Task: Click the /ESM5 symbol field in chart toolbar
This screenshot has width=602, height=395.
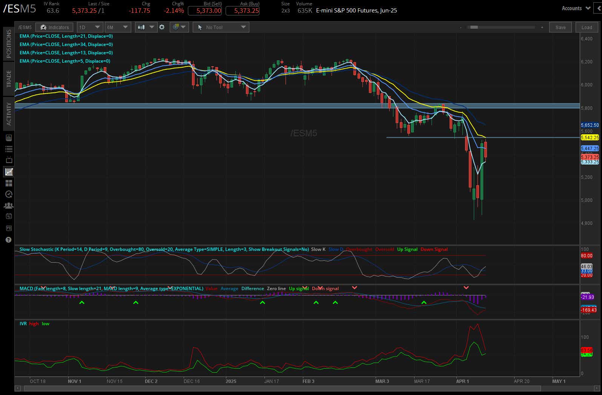Action: [x=25, y=27]
